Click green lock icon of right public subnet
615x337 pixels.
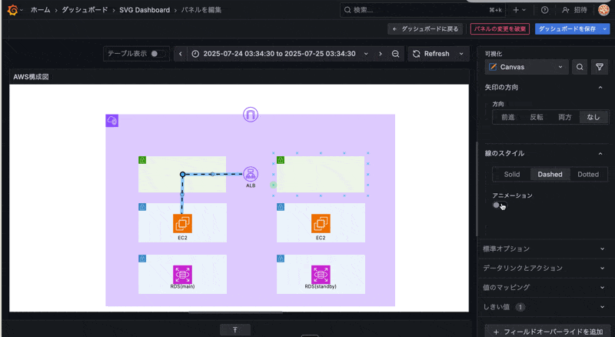click(x=281, y=160)
